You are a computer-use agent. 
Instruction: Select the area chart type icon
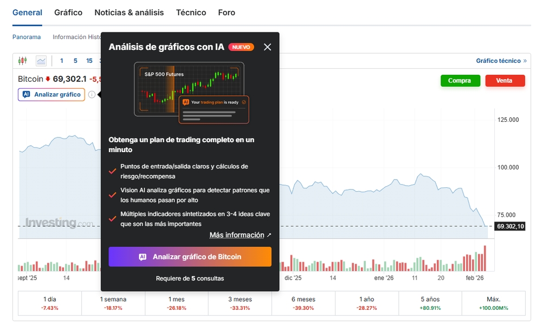coord(41,61)
